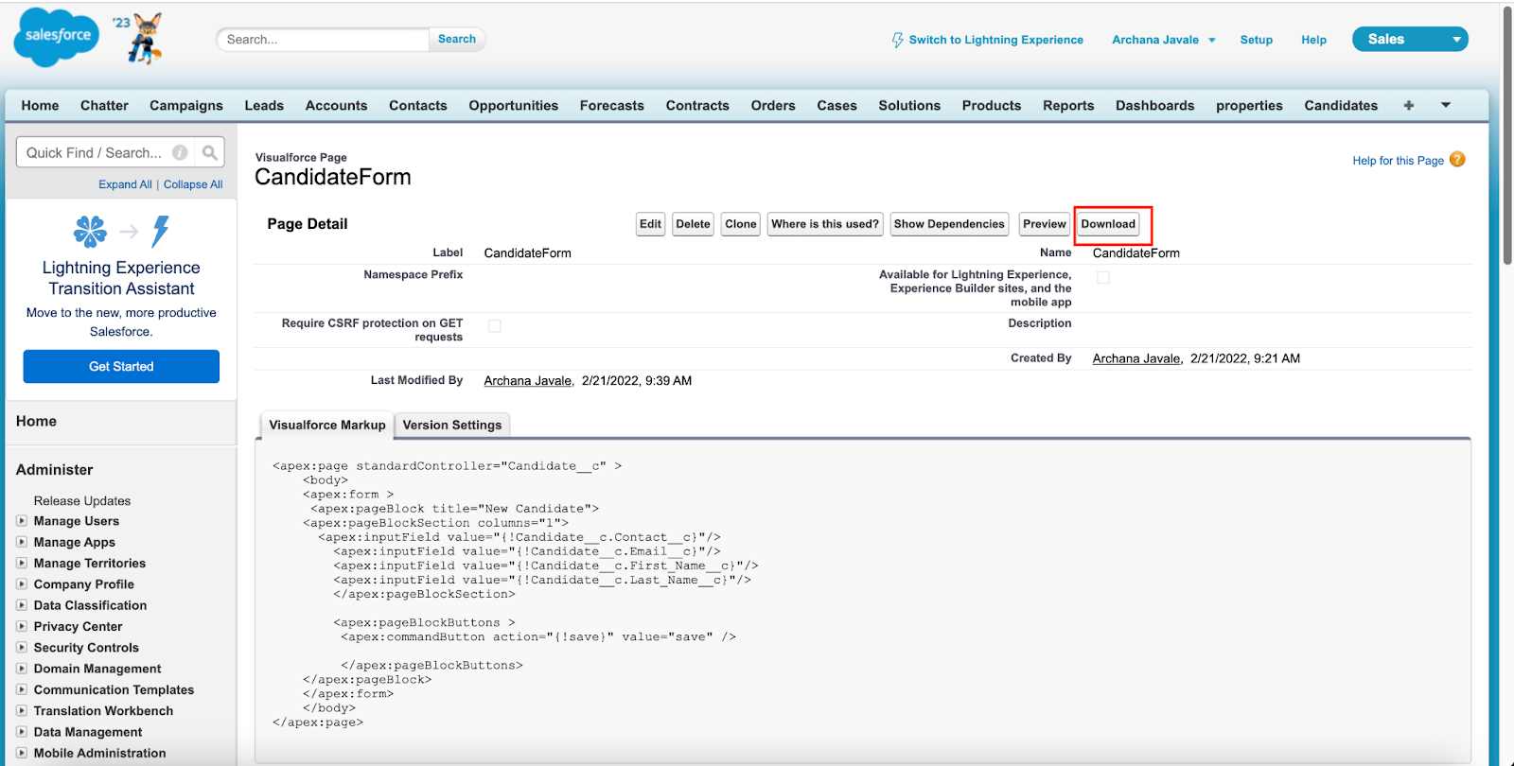This screenshot has width=1514, height=766.
Task: Open the Opportunities tab
Action: pos(514,106)
